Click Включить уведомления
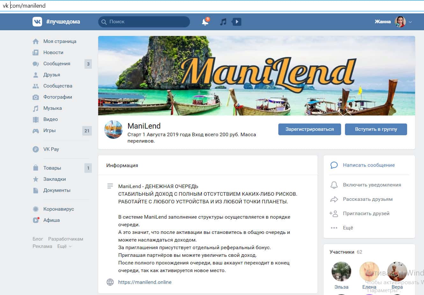 pyautogui.click(x=372, y=185)
